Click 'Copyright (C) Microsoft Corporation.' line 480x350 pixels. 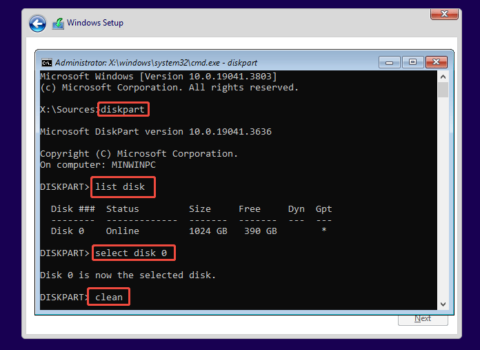(139, 153)
